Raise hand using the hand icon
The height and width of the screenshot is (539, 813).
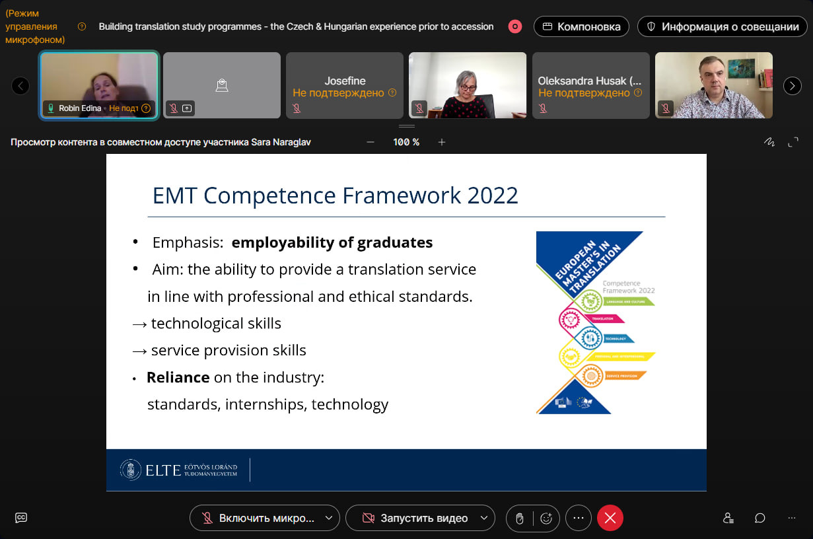pos(520,519)
